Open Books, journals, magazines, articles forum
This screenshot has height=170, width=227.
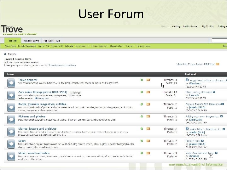(x=43, y=104)
